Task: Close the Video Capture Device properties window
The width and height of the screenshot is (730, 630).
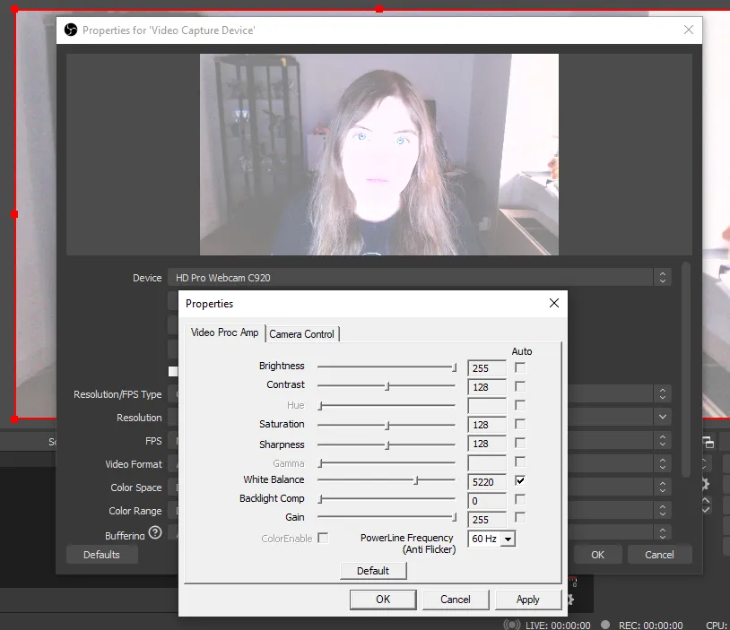Action: tap(689, 30)
